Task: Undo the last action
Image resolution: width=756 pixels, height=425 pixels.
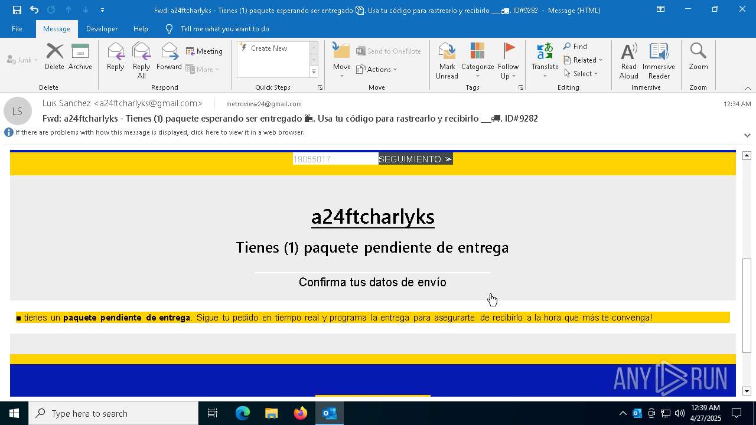Action: pyautogui.click(x=34, y=10)
